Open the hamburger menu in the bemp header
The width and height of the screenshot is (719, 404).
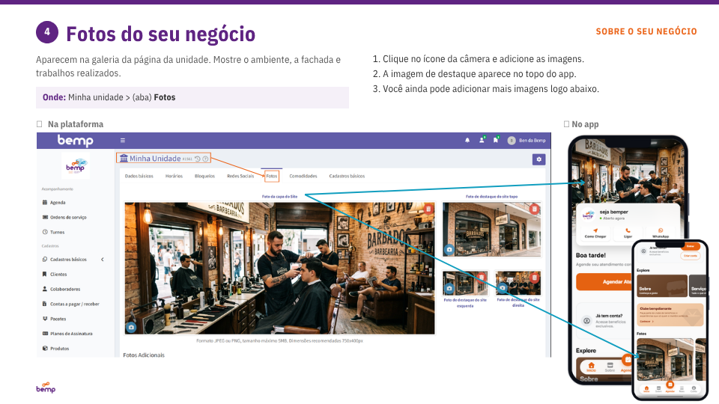coord(122,141)
